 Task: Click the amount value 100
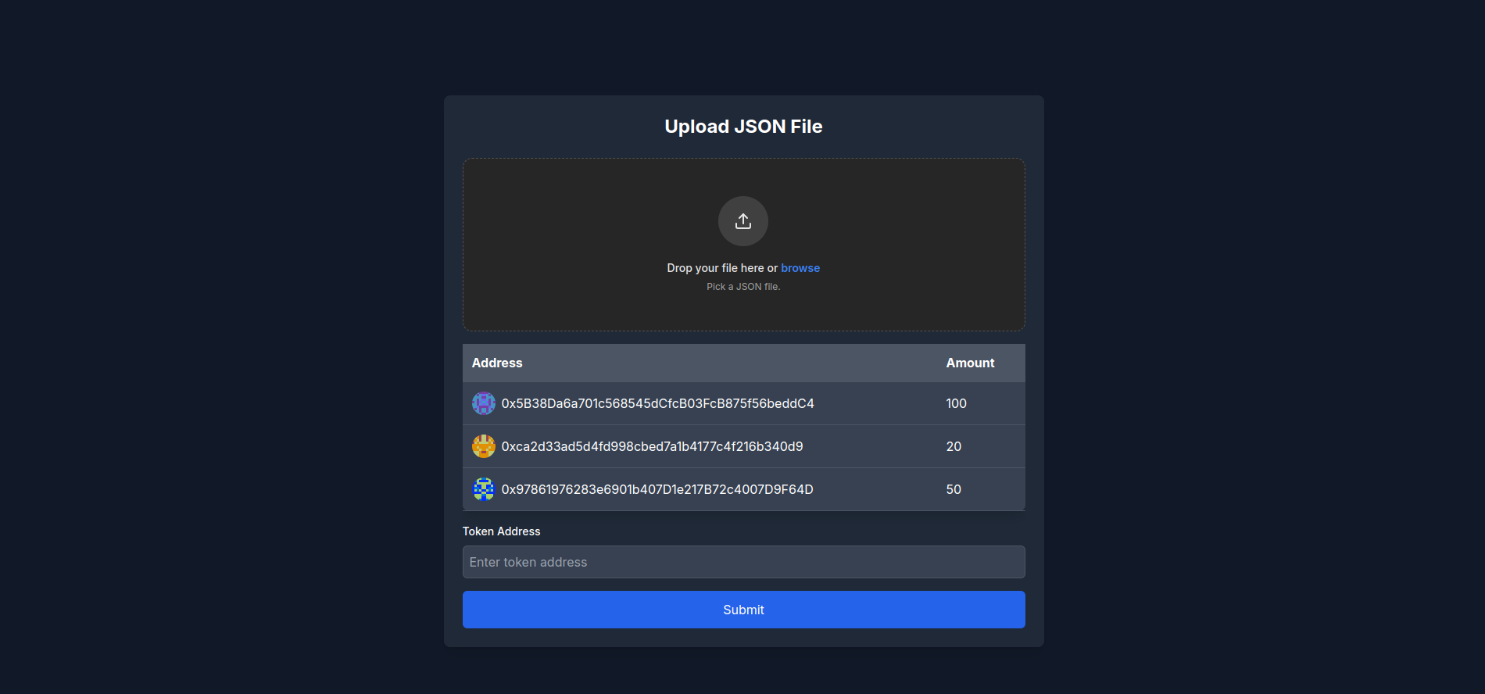point(957,403)
